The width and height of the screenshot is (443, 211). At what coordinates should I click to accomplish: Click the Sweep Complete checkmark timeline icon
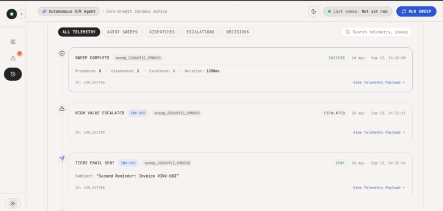[x=62, y=53]
